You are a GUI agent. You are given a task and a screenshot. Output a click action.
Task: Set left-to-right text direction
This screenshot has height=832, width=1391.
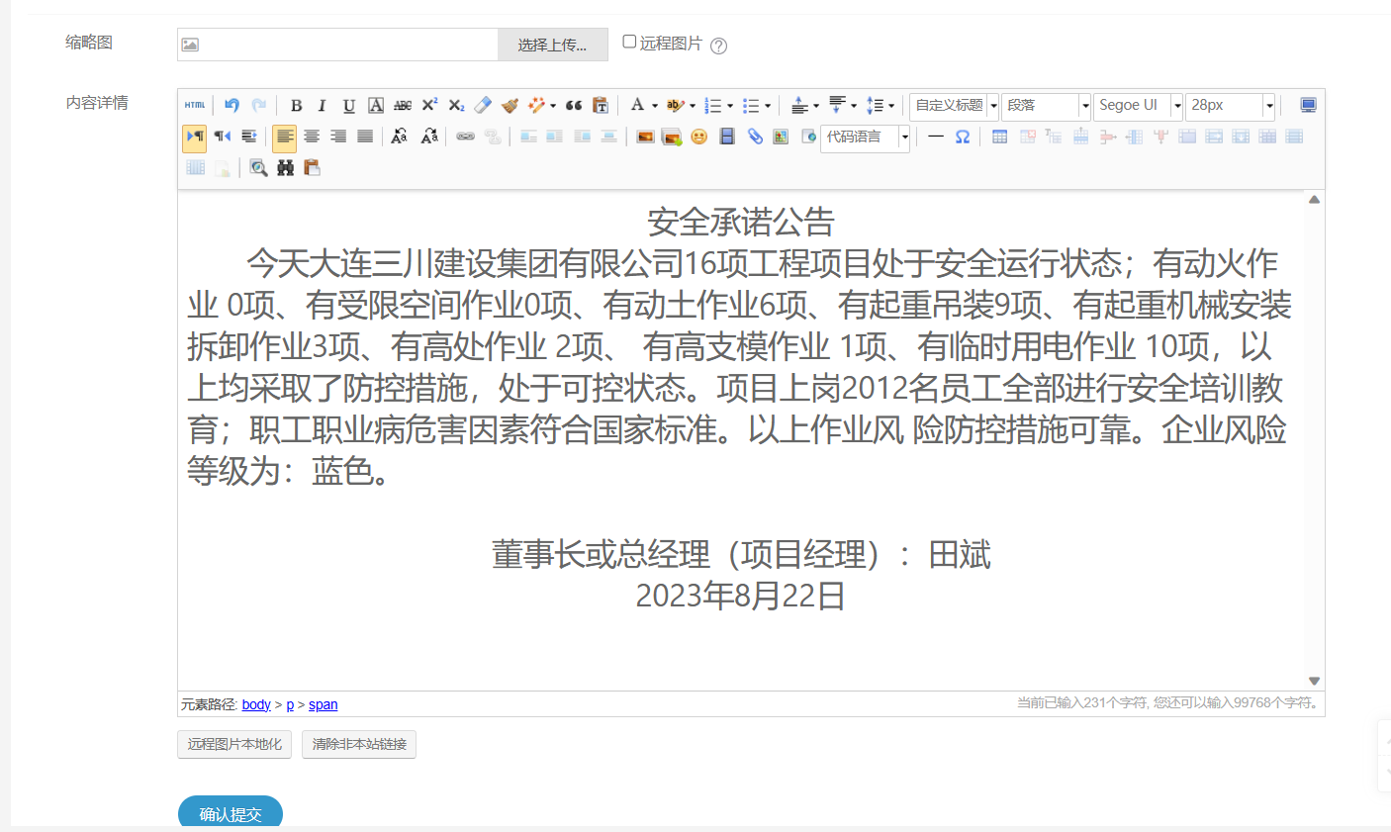(195, 137)
